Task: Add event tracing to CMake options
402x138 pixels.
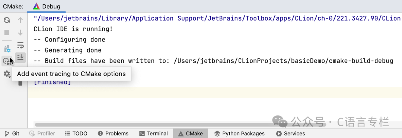Action: [x=6, y=61]
